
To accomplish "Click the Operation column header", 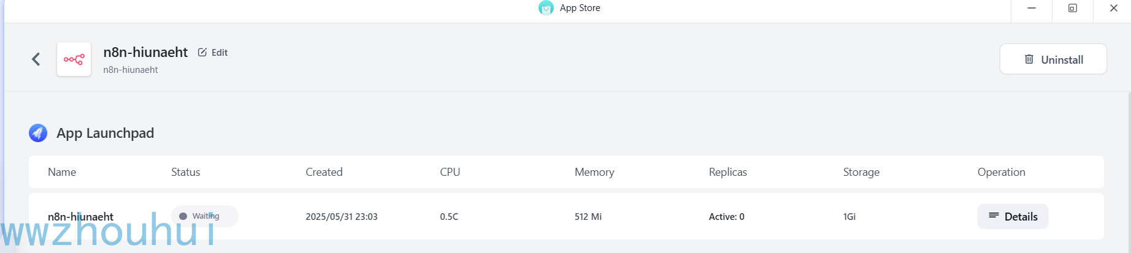I will (x=1001, y=172).
